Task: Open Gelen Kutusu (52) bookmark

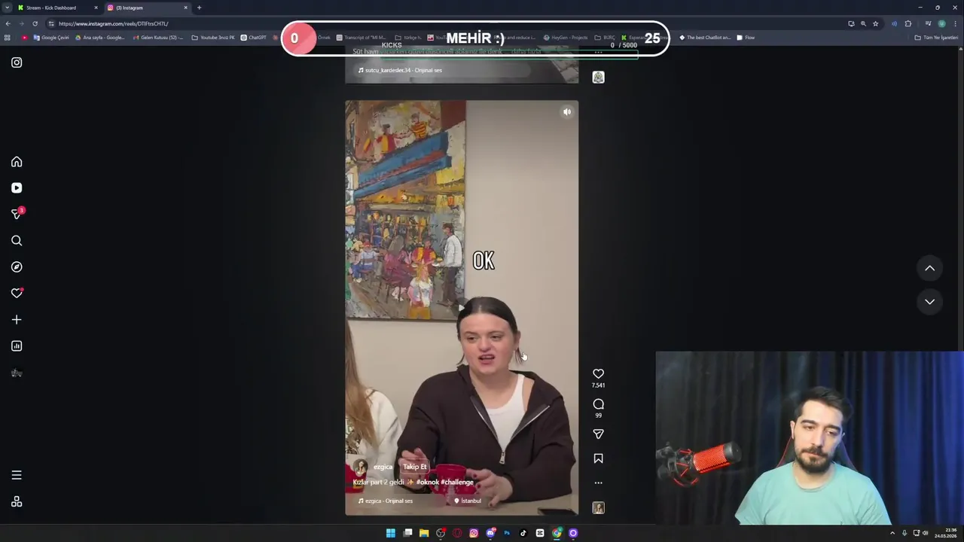Action: (x=157, y=38)
